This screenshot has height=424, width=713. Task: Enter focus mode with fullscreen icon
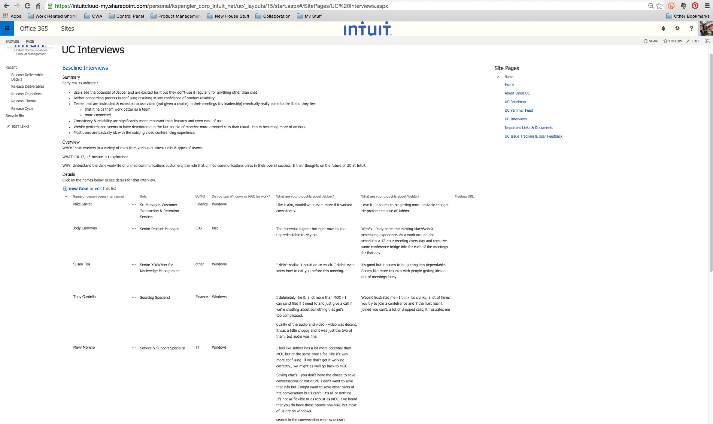pyautogui.click(x=708, y=41)
